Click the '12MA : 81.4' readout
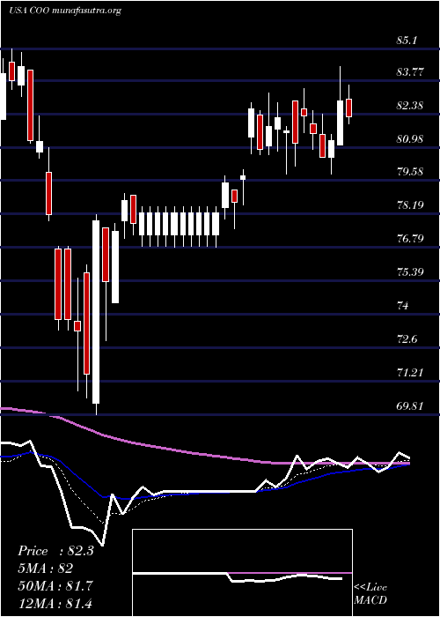Image resolution: width=440 pixels, height=617 pixels. tap(55, 603)
